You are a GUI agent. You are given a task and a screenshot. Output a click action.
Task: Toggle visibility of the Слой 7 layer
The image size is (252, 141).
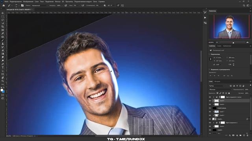[x=210, y=112]
